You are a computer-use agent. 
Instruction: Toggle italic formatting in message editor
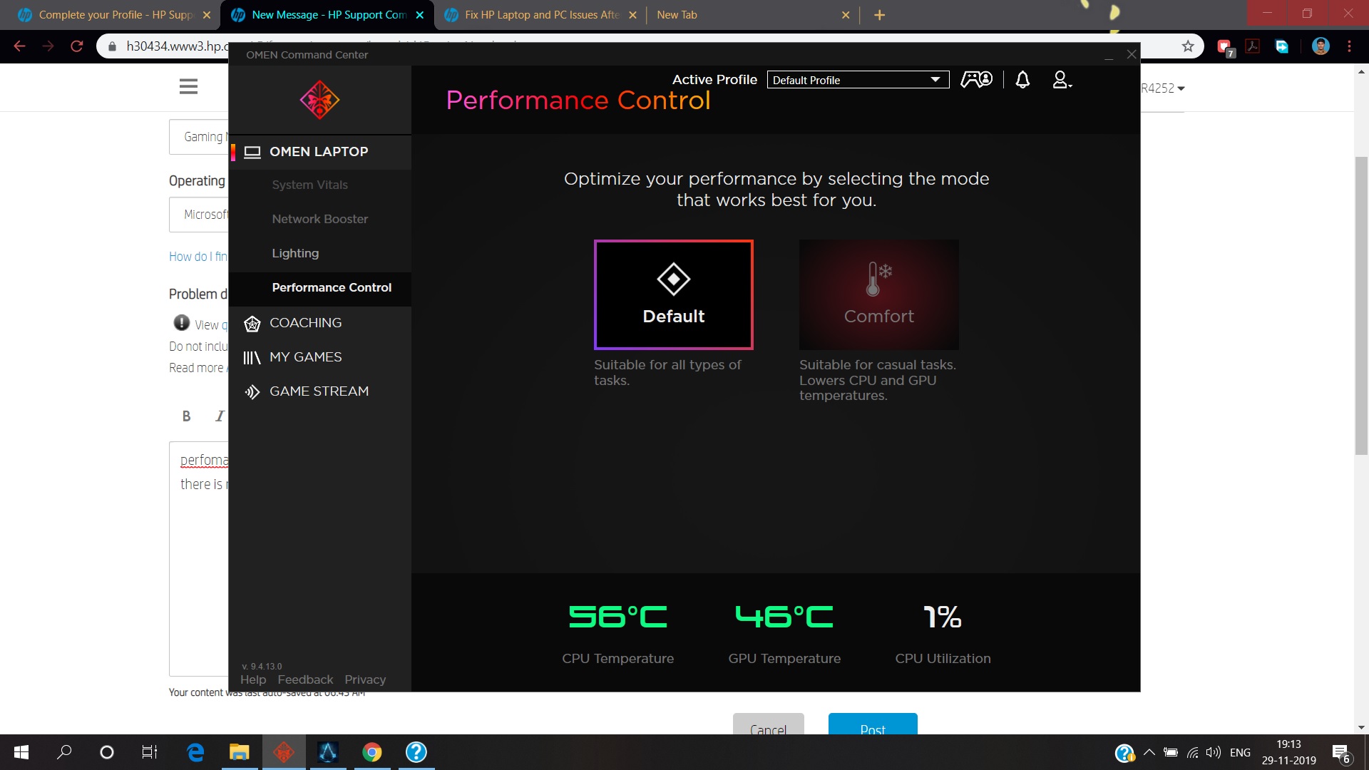pos(220,416)
